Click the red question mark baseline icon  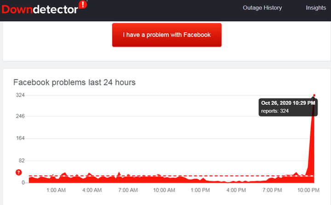click(18, 172)
